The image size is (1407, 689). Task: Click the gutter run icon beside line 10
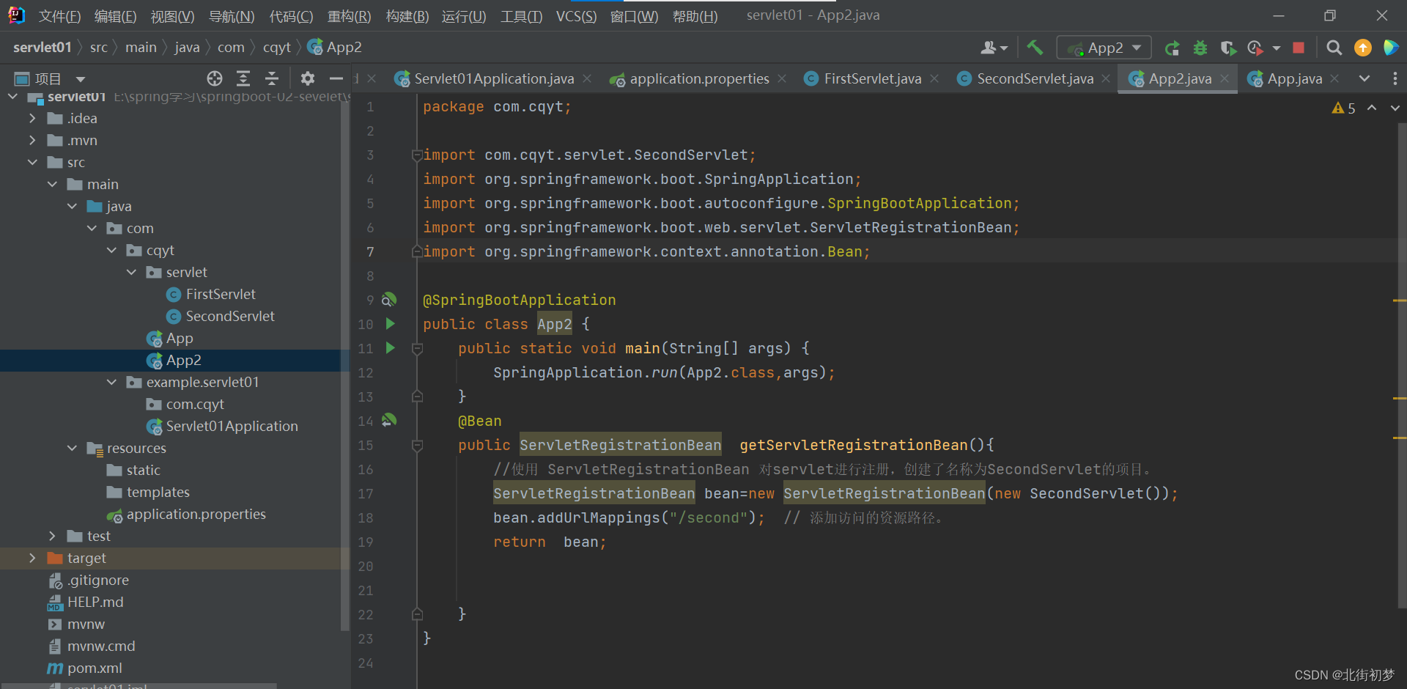(x=389, y=323)
